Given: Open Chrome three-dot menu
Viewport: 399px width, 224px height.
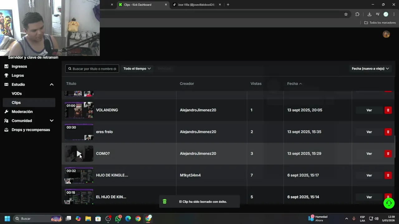Looking at the screenshot, I should pos(394,14).
